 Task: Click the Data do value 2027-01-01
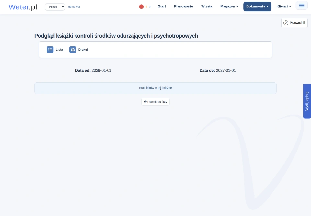pos(226,70)
